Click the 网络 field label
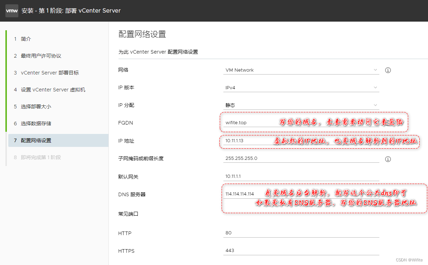428x265 pixels. pos(123,70)
